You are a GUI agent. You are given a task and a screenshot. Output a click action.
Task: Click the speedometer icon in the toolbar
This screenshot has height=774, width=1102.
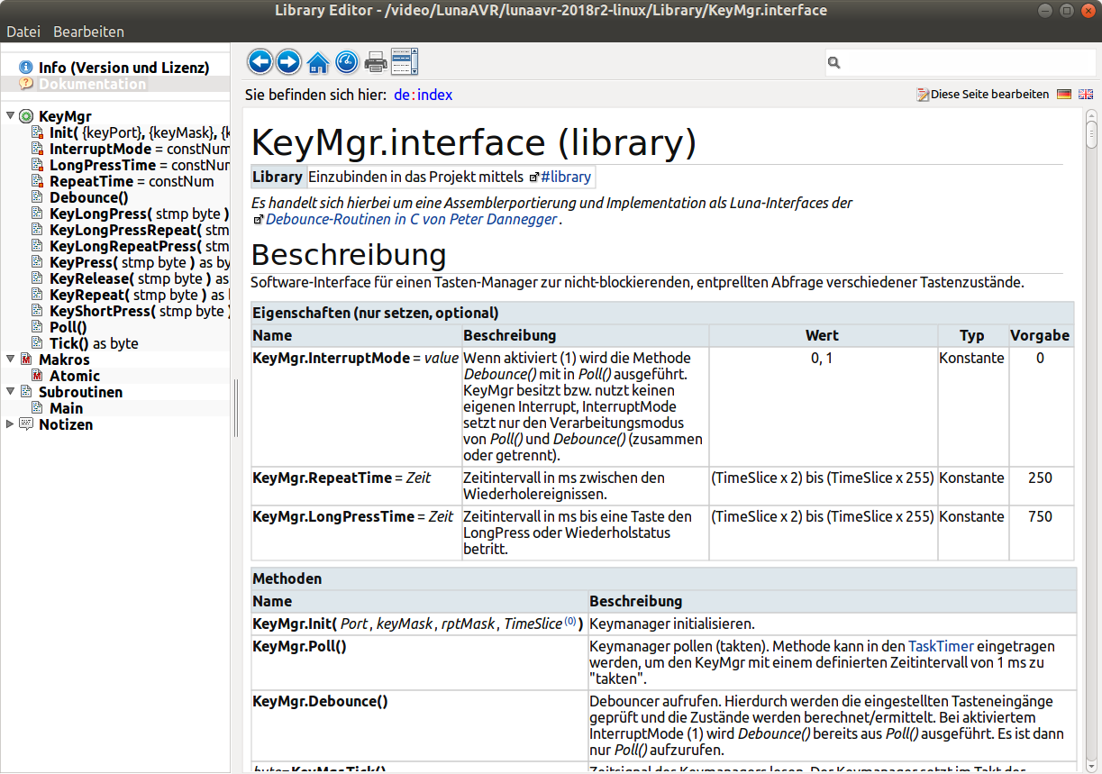coord(346,61)
